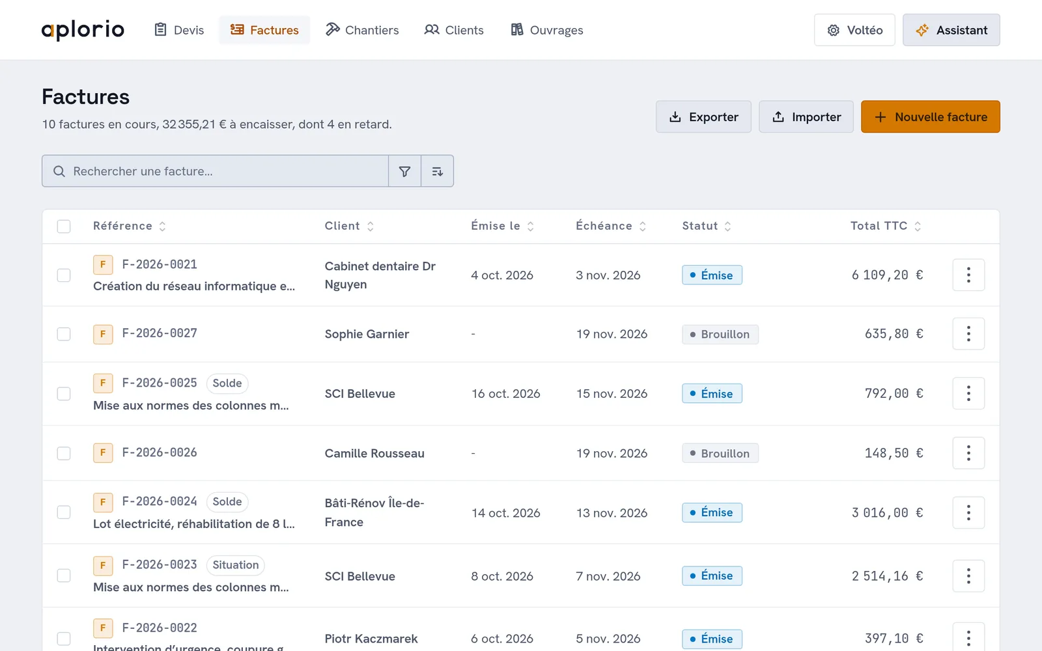Sort by Échéance column
Screen dimensions: 1042x651
(611, 226)
